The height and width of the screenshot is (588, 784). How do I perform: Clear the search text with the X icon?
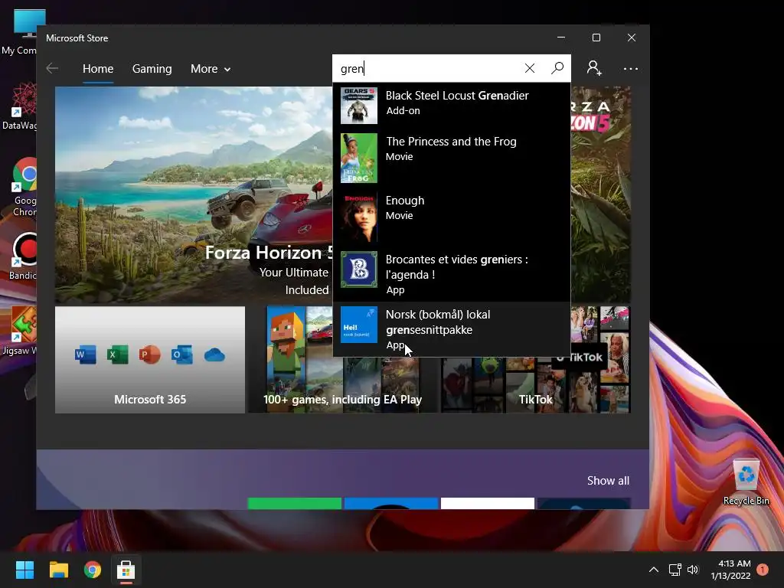pyautogui.click(x=530, y=68)
